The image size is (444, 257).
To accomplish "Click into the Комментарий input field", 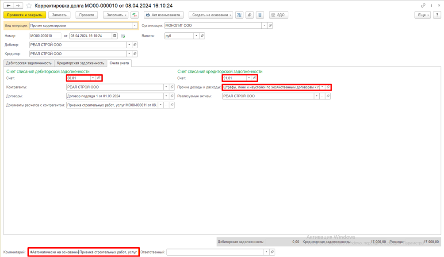I will click(84, 252).
